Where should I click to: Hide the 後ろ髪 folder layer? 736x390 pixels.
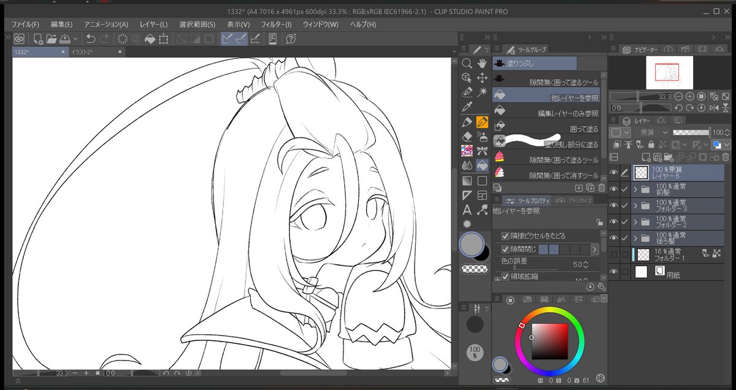point(613,238)
